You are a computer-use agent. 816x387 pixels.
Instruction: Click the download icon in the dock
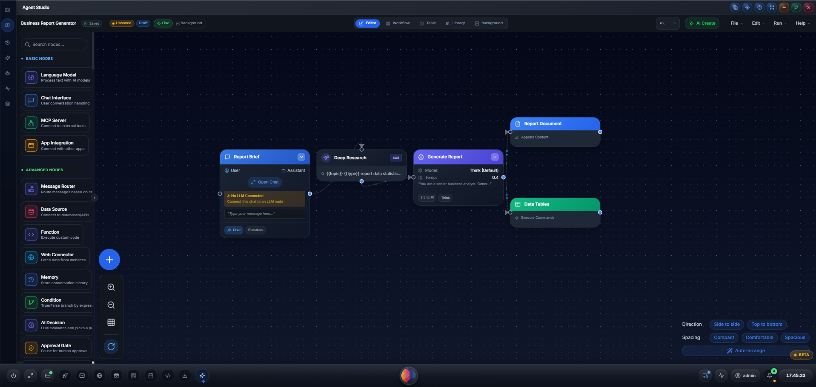tap(185, 376)
